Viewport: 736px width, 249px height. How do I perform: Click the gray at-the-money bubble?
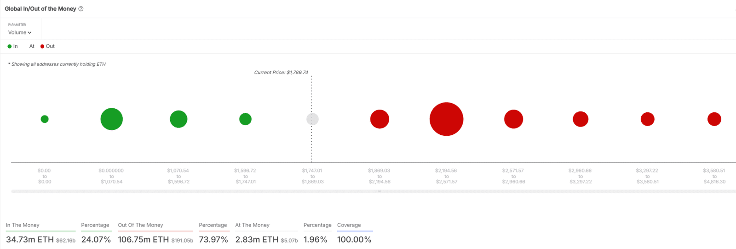[312, 119]
